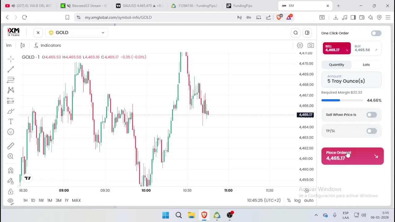Select the trend line drawing tool
Viewport: 395px width, 222px height.
[x=10, y=69]
